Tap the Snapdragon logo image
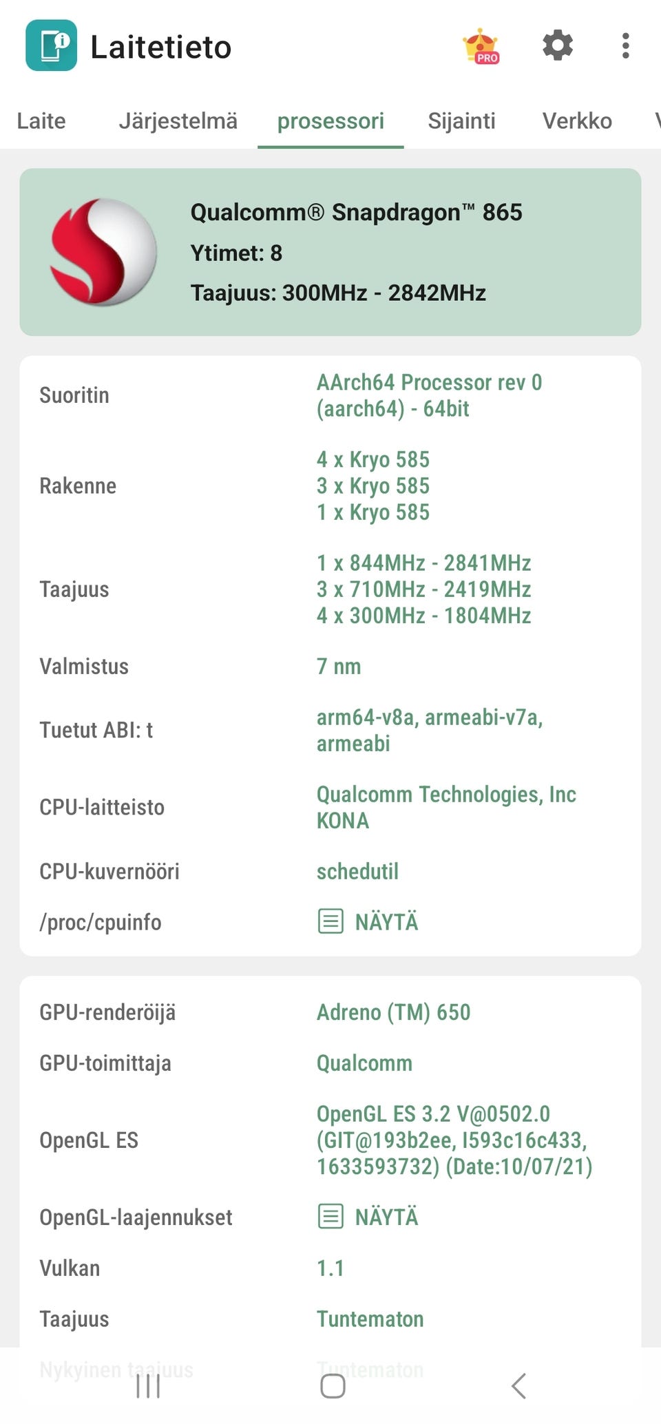This screenshot has height=1424, width=661. pyautogui.click(x=104, y=252)
